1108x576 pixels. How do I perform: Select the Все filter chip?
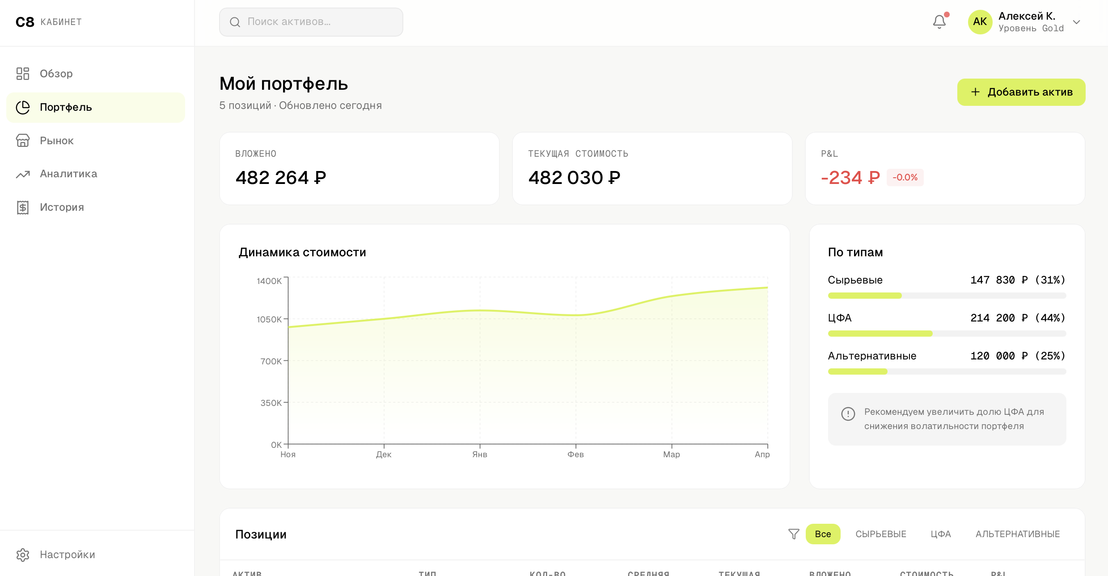(x=823, y=534)
